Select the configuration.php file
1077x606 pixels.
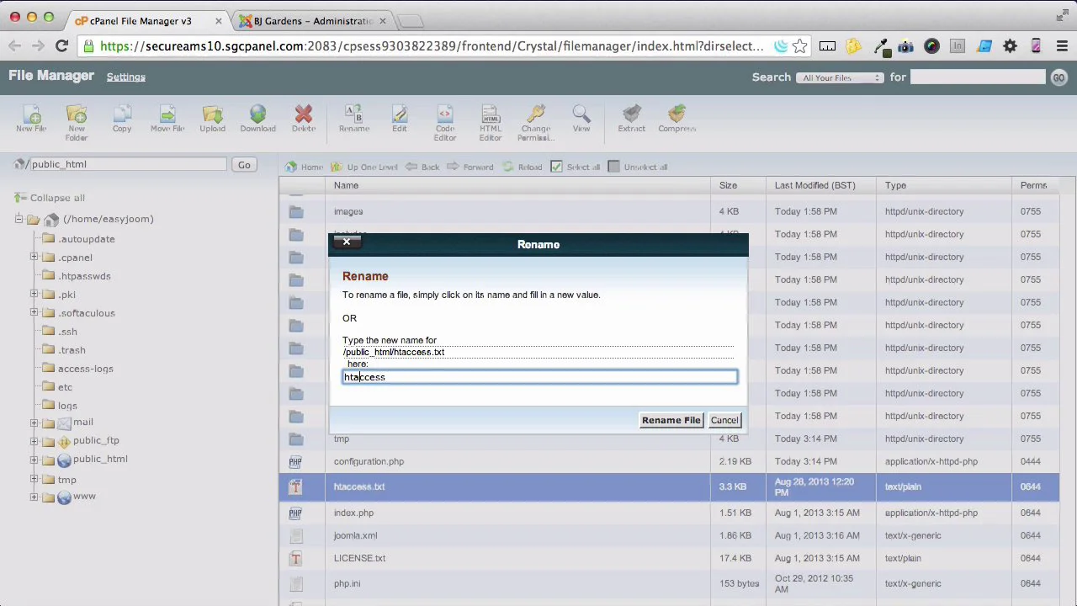coord(669,461)
